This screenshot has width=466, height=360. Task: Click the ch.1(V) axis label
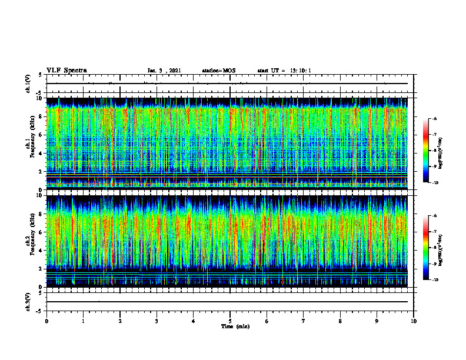click(x=28, y=84)
